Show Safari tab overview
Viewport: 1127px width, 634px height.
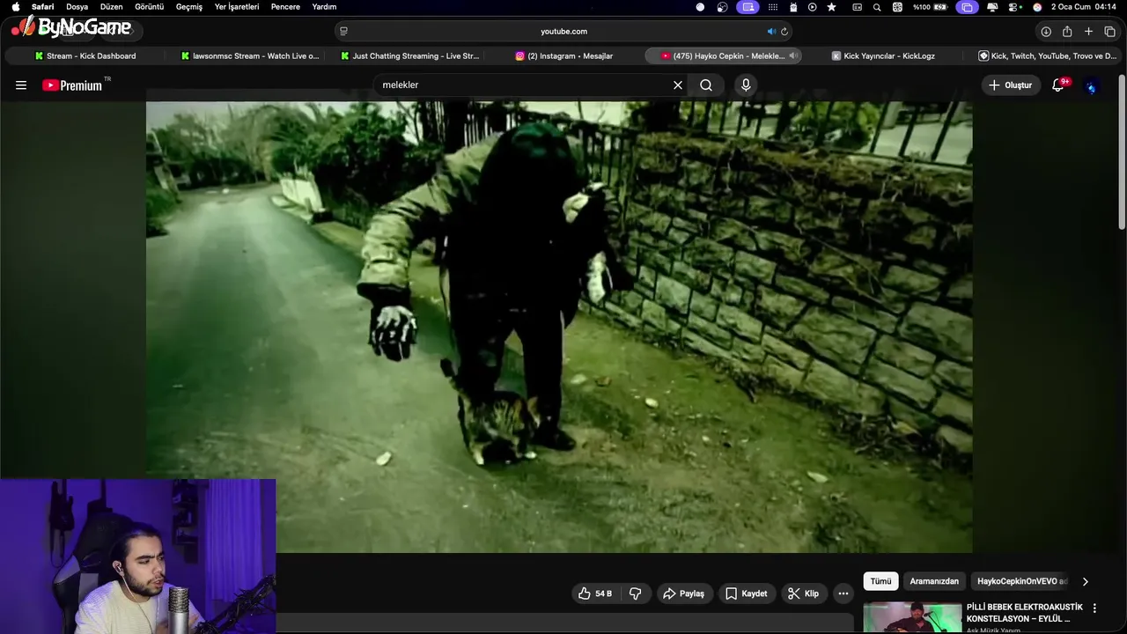coord(1109,31)
